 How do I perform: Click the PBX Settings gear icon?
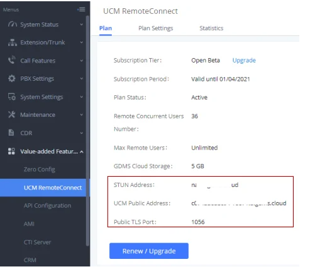tap(12, 78)
